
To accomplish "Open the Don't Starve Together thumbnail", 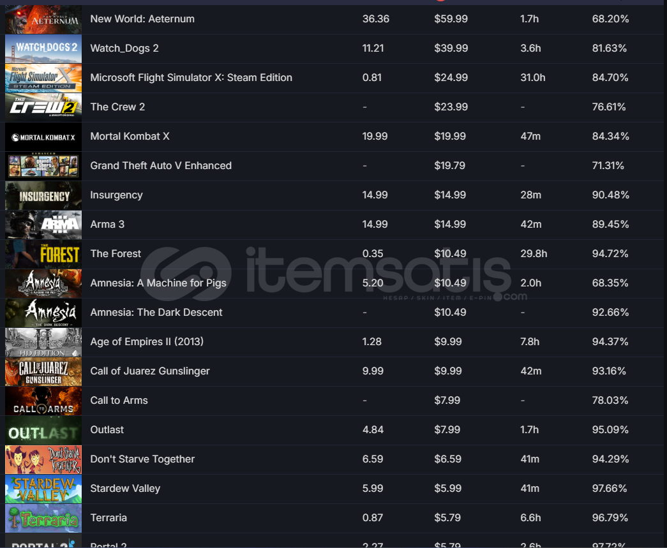I will (43, 459).
